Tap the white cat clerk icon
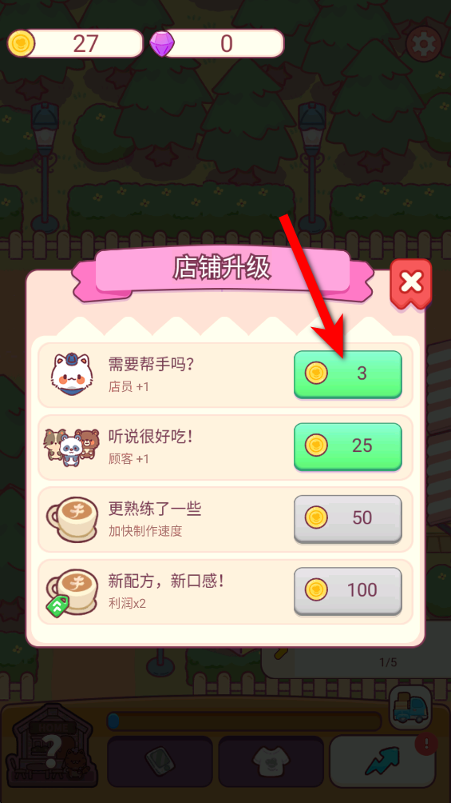 click(71, 374)
